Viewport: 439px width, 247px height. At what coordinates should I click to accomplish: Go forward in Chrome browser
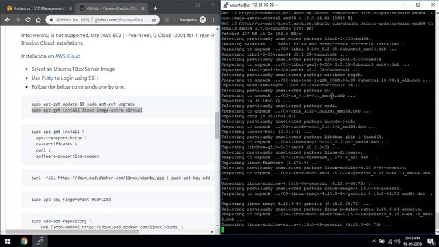click(x=18, y=20)
